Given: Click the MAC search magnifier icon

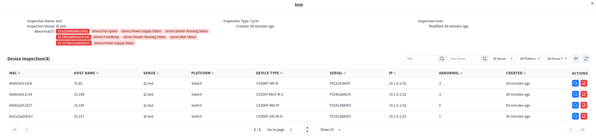Looking at the screenshot, I should pyautogui.click(x=442, y=59).
